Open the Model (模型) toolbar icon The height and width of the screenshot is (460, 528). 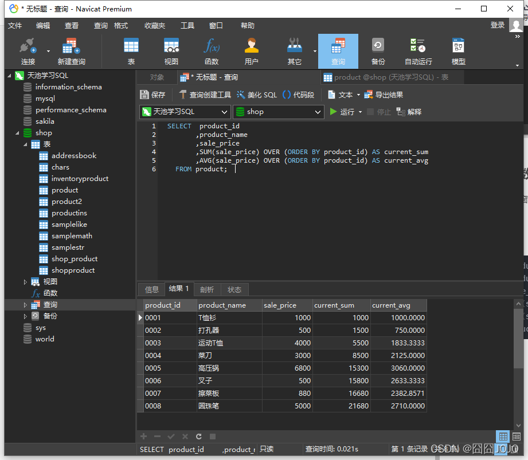[x=458, y=52]
